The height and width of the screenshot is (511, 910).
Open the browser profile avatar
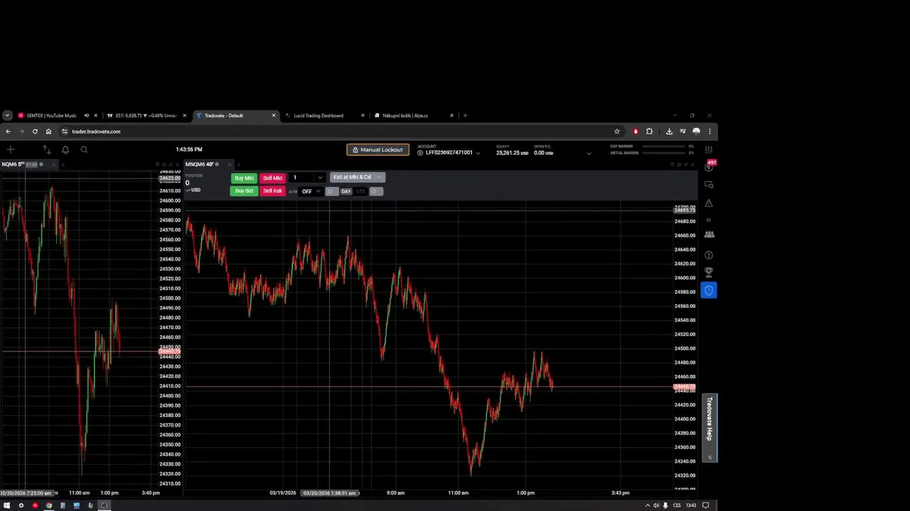click(696, 131)
